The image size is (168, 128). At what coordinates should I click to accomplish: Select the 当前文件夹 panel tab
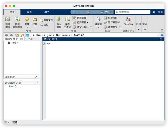11,39
